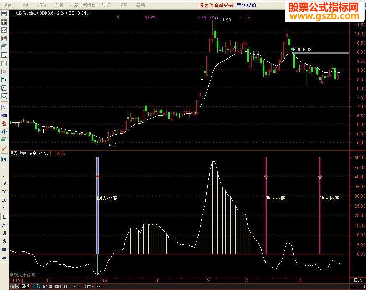Click the blue four-way move arrows icon
Image resolution: width=366 pixels, height=290 pixels.
coord(4,132)
